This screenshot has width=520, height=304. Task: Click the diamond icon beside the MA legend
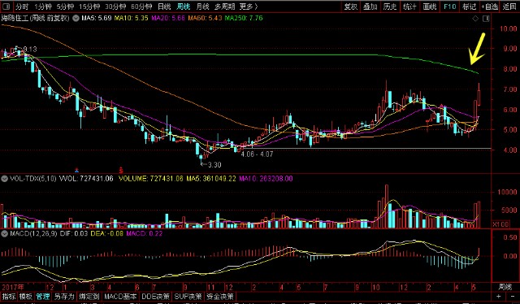(x=475, y=19)
